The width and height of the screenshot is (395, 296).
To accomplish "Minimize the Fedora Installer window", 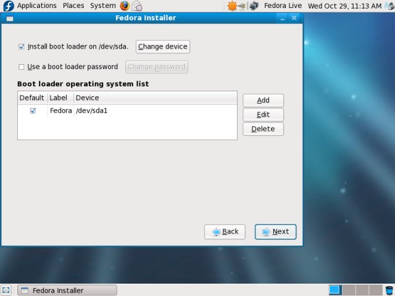I will pyautogui.click(x=283, y=18).
